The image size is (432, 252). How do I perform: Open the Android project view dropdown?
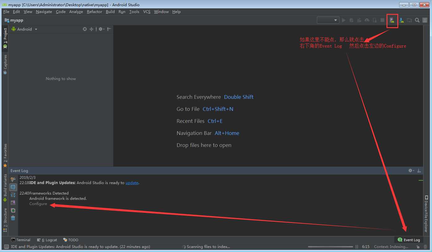click(24, 29)
